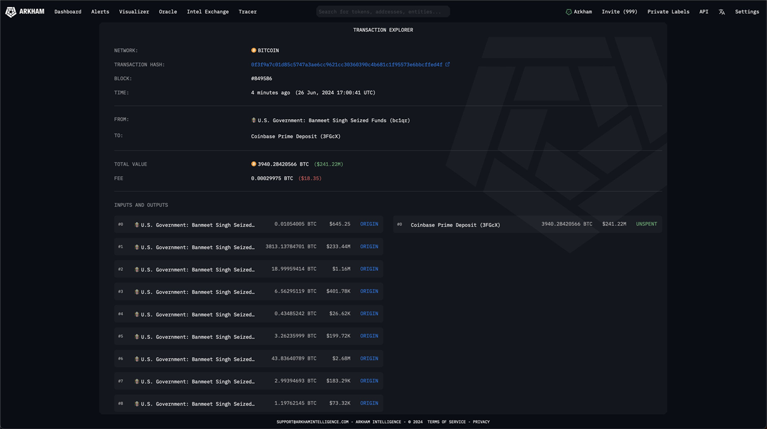The width and height of the screenshot is (767, 429).
Task: Open Private Labels page
Action: [668, 11]
